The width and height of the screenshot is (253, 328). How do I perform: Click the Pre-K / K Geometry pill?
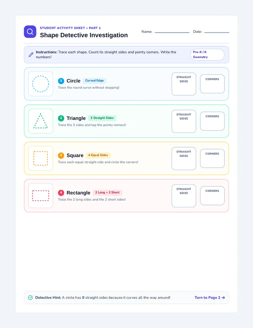[x=207, y=55]
